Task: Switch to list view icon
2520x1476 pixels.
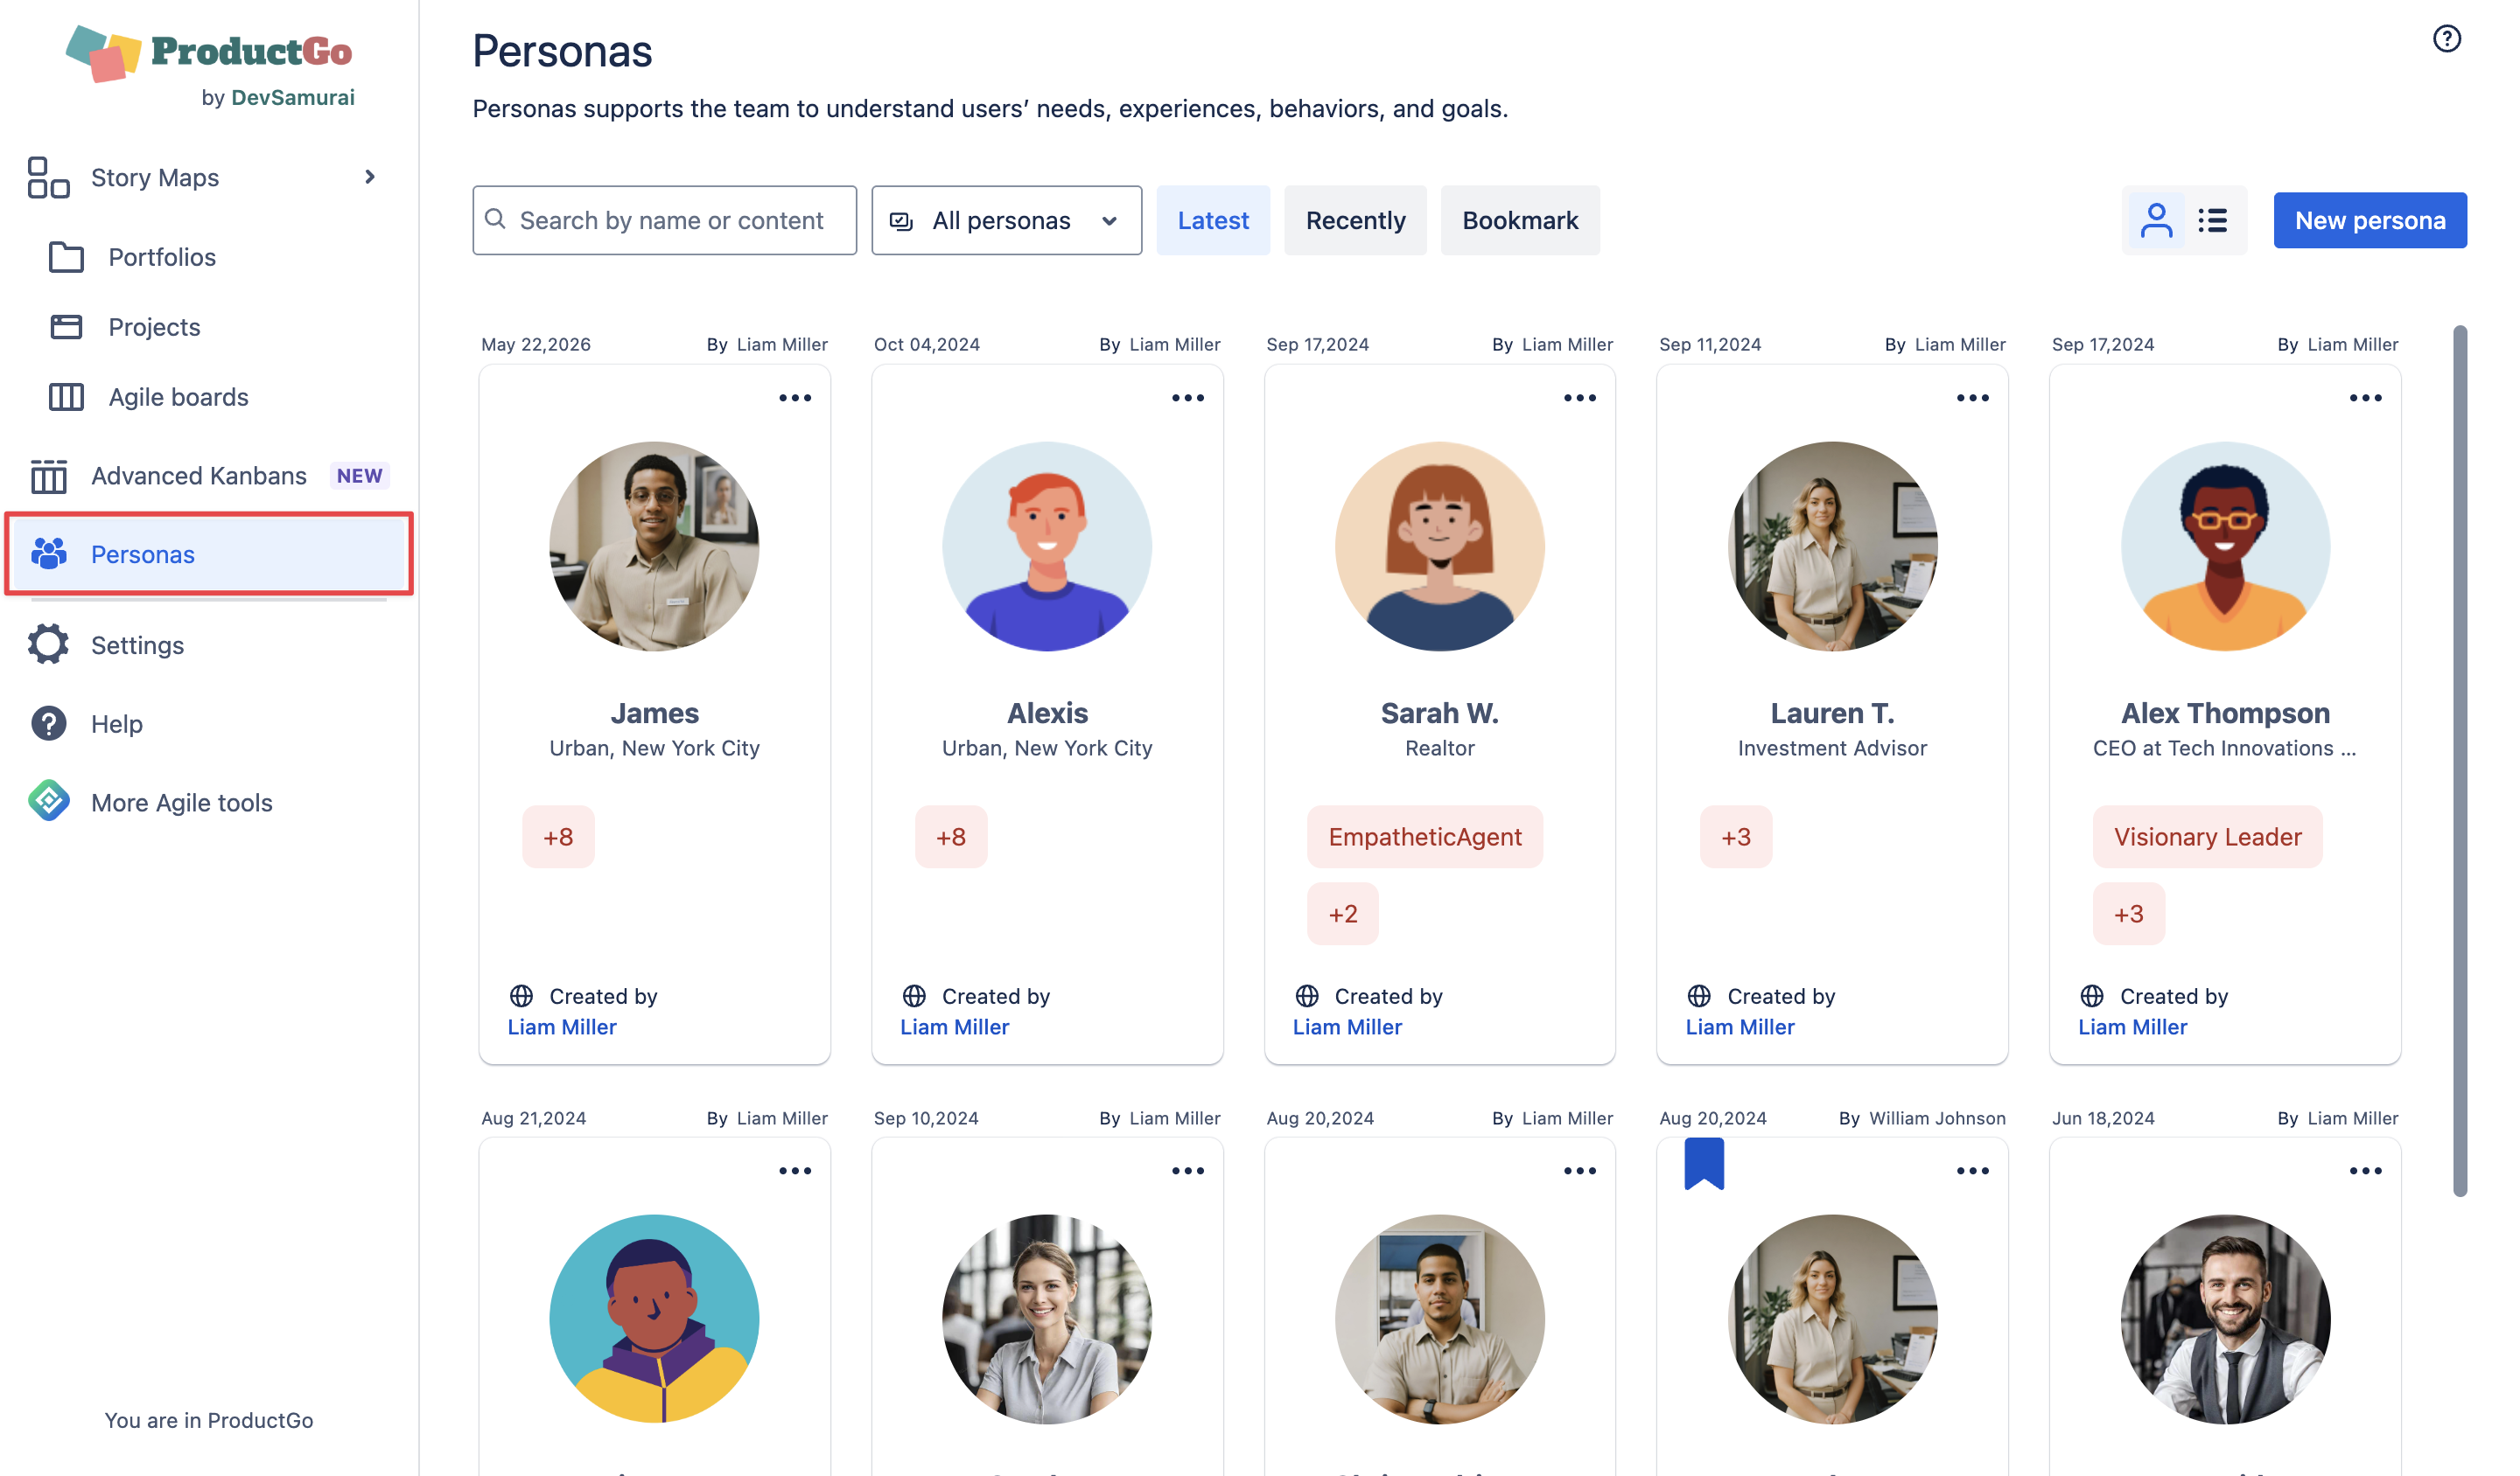Action: 2212,219
